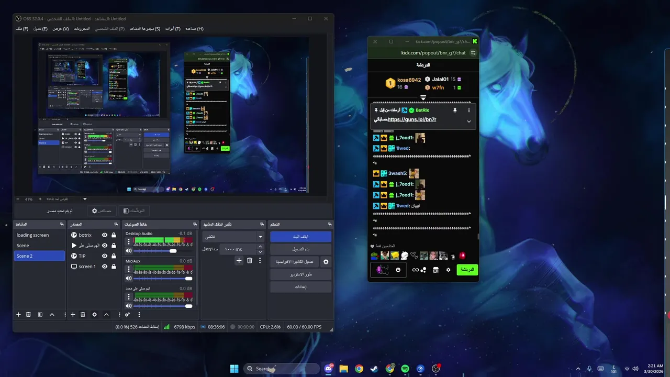
Task: Click Start Recording (بدء التسجيل) button
Action: coord(300,249)
